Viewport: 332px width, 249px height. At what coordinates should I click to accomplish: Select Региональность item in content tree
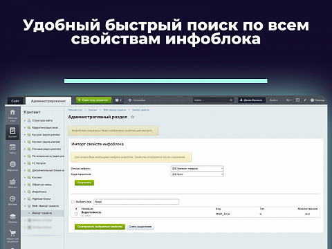[48, 156]
